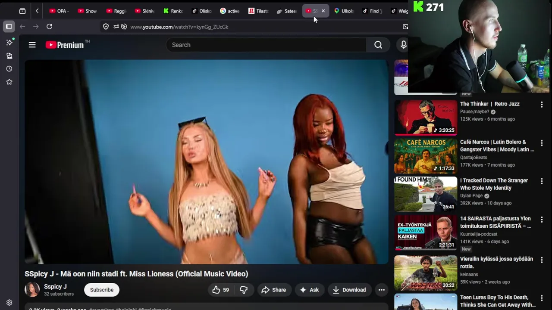Click the address bar URL
Viewport: 552px width, 310px height.
[x=179, y=27]
